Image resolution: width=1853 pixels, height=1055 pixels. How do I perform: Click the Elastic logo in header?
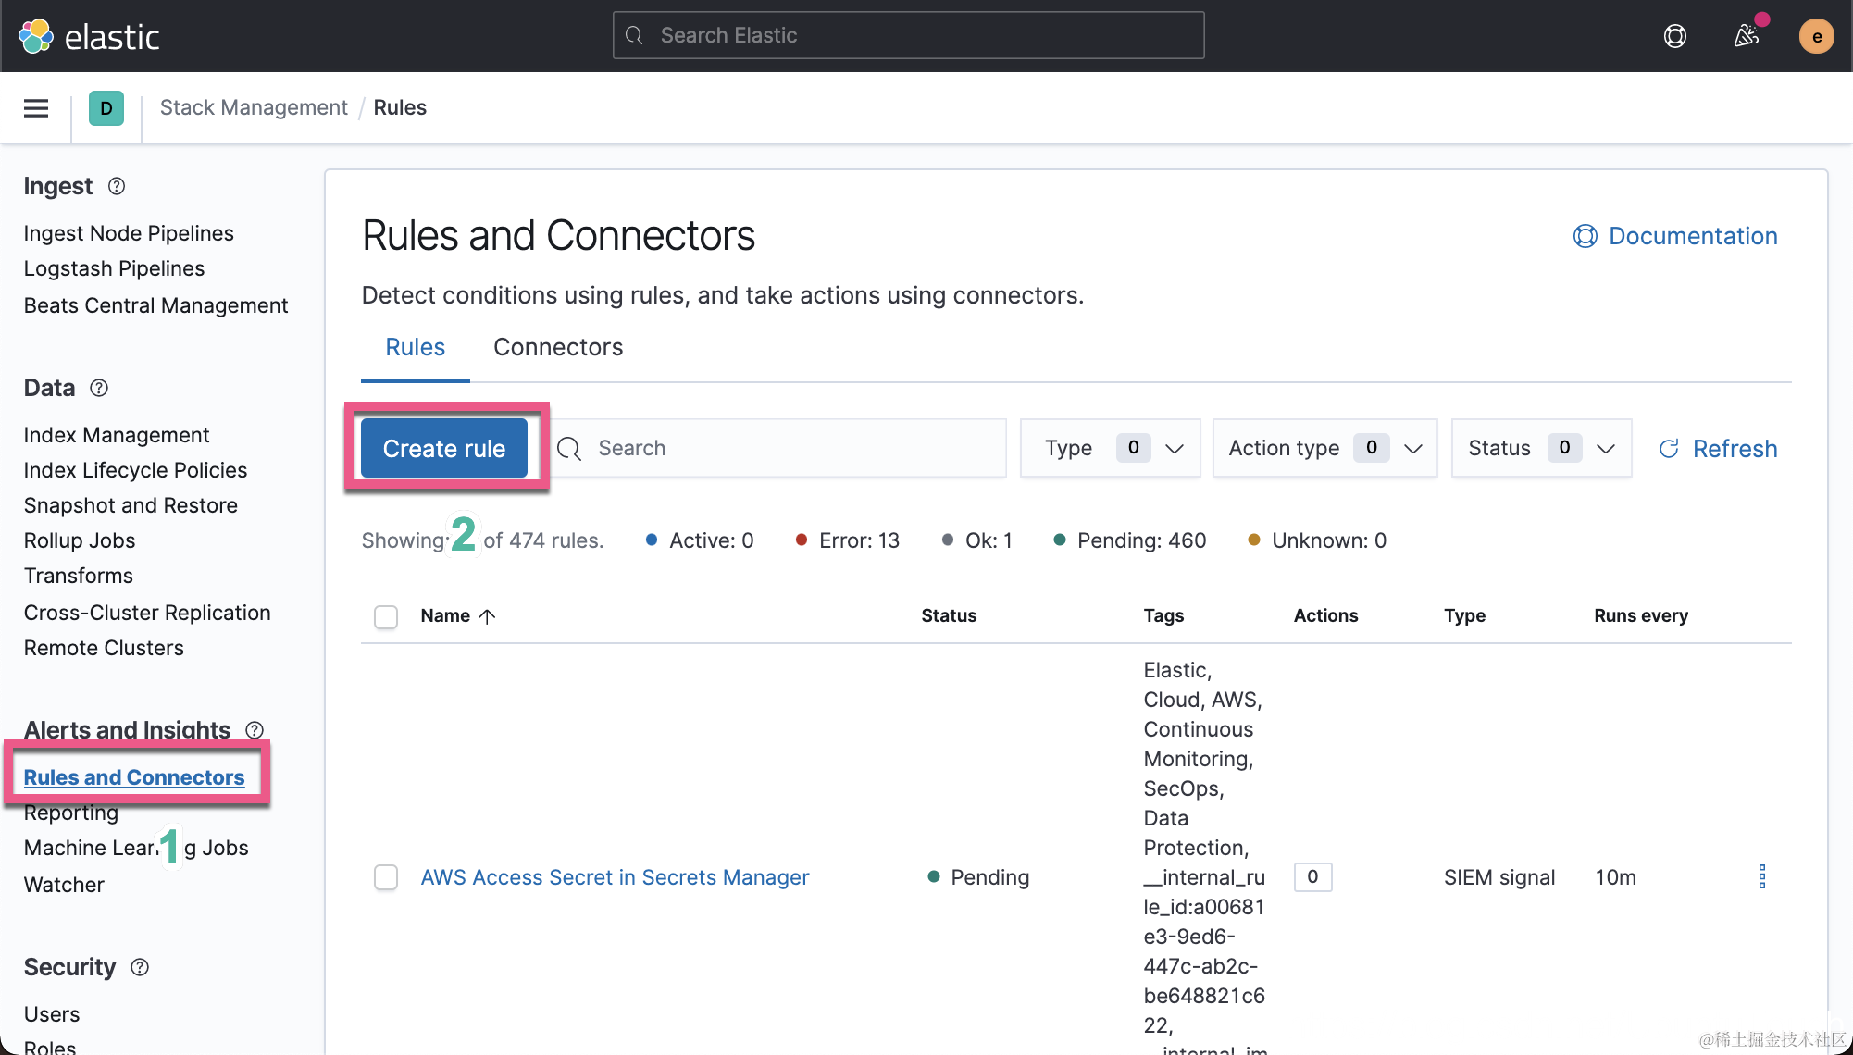(x=89, y=36)
